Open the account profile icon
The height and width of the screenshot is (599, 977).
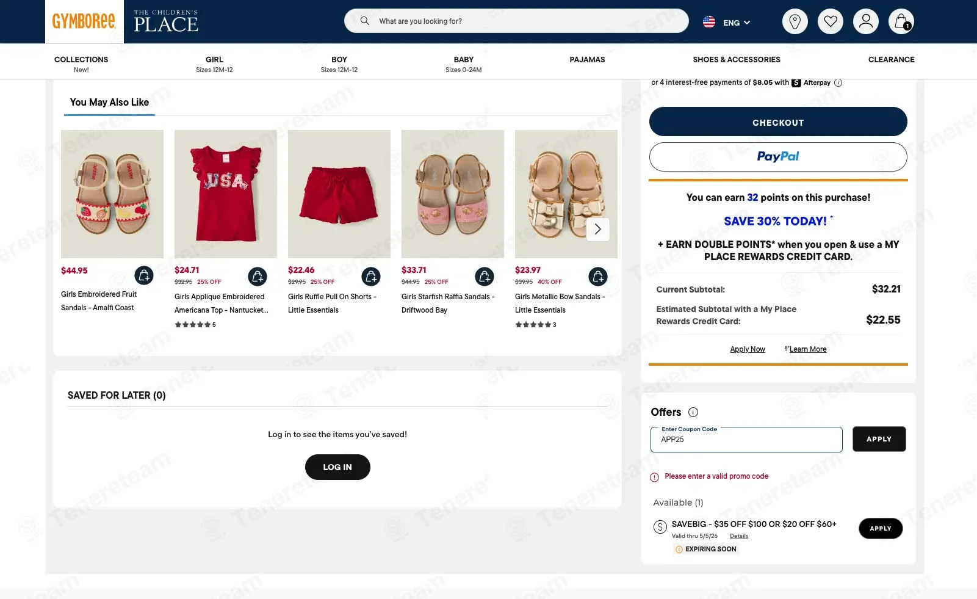click(x=865, y=21)
